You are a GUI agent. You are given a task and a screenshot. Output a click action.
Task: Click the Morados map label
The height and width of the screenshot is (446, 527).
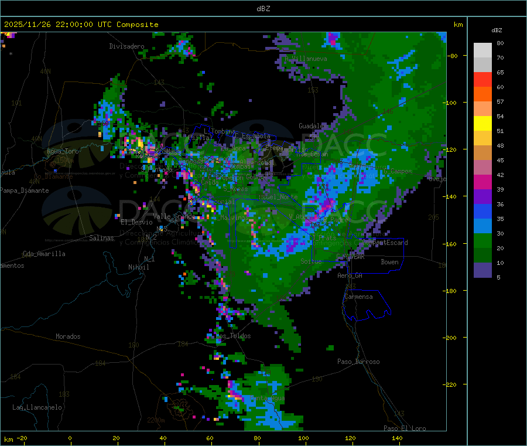click(68, 336)
